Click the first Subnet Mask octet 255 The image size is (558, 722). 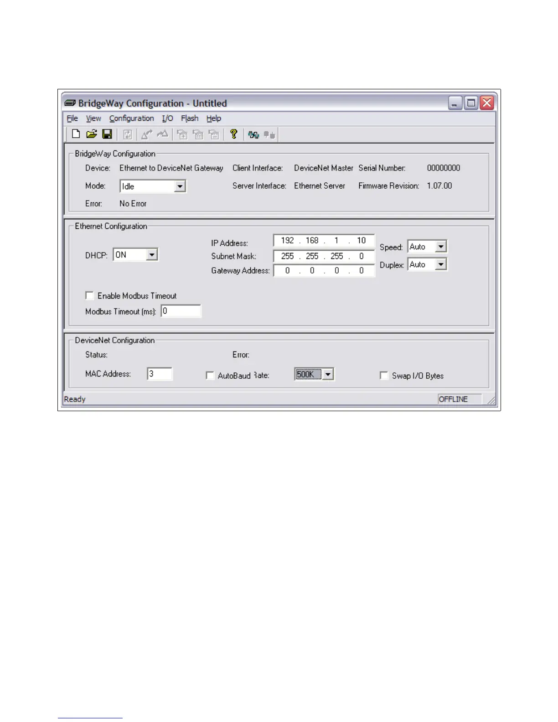coord(287,256)
